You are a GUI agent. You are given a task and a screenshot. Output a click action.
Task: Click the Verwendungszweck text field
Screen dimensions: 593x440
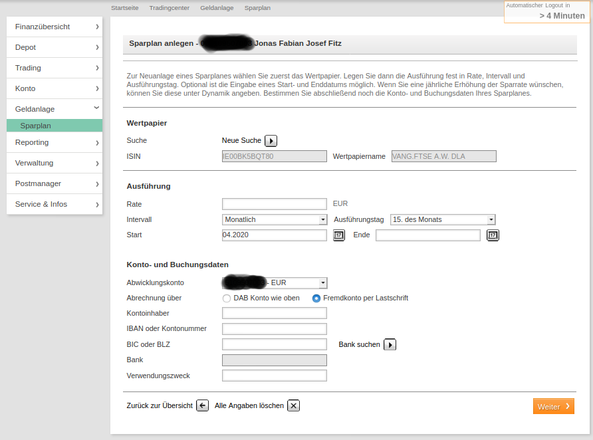(x=275, y=376)
